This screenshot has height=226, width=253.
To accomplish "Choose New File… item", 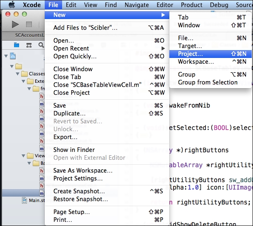I will coord(211,38).
